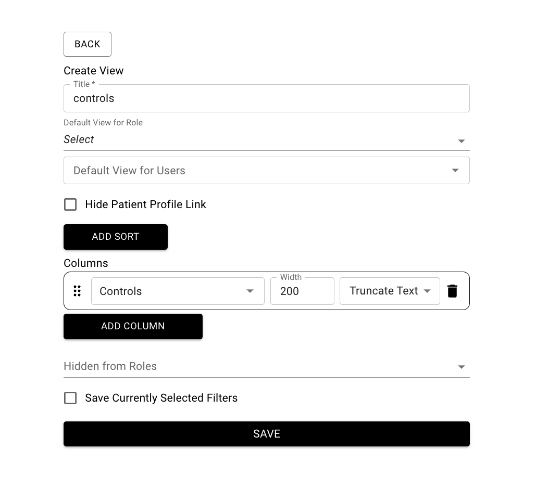Delete the Controls column using trash icon
The width and height of the screenshot is (548, 488).
point(452,291)
